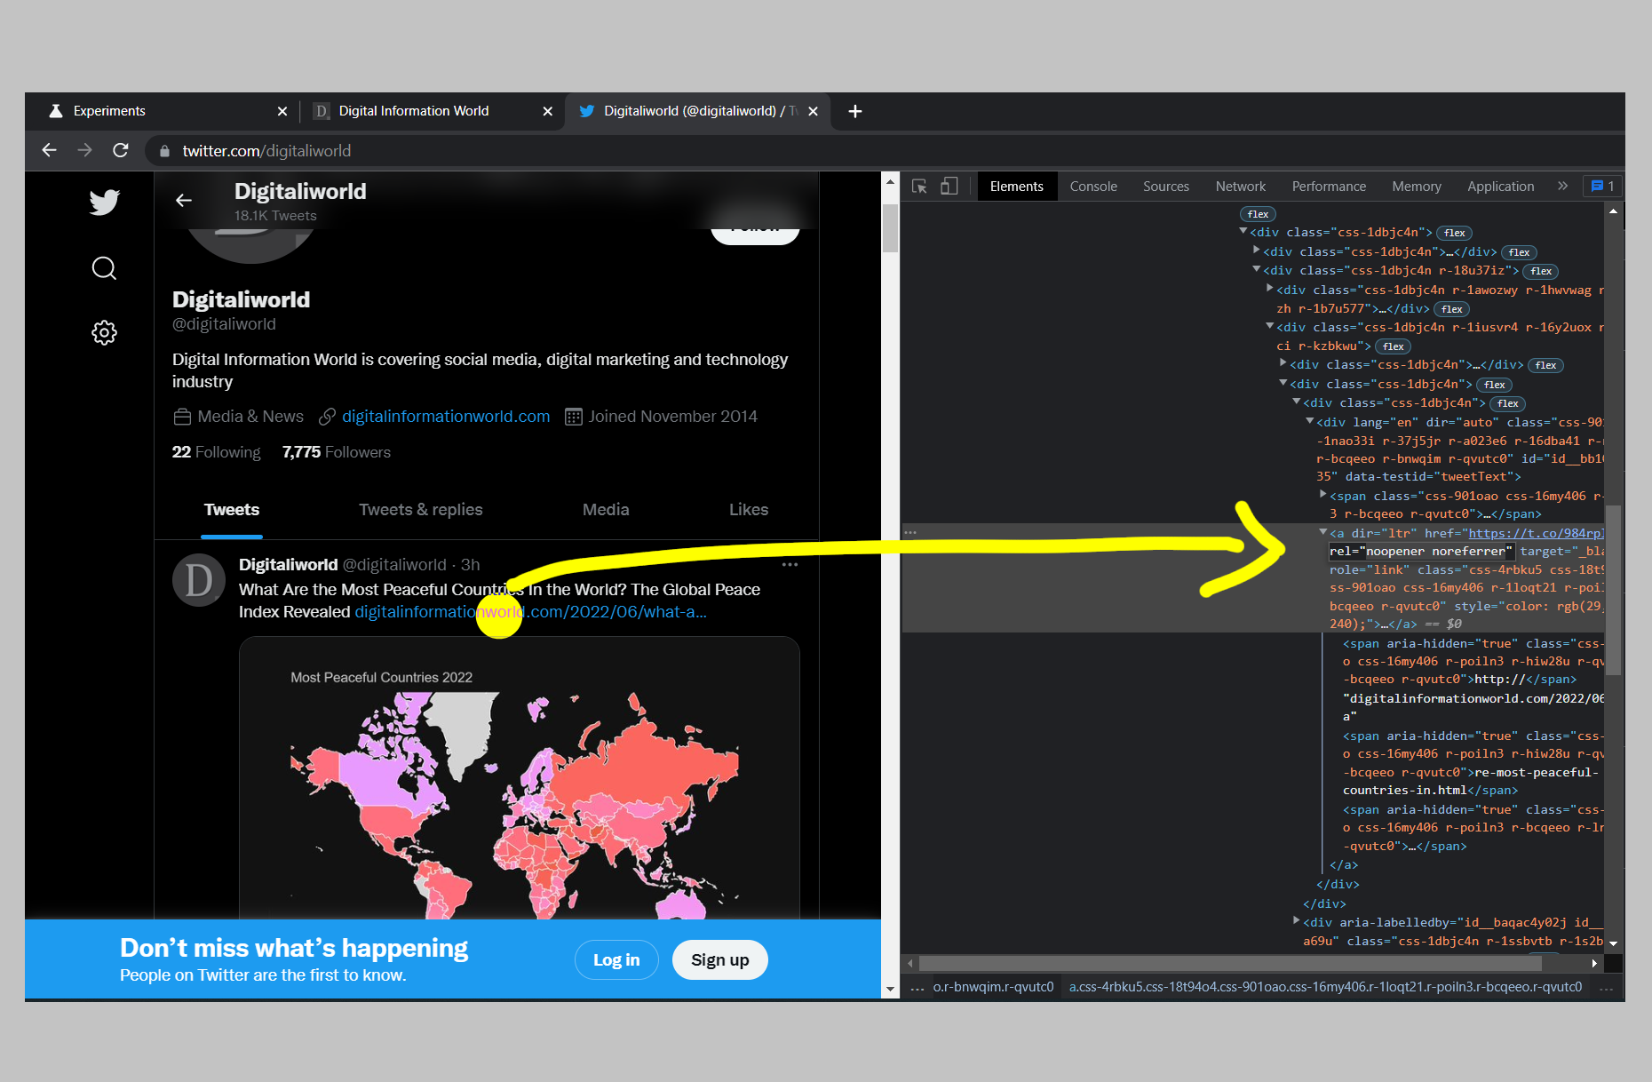Image resolution: width=1652 pixels, height=1082 pixels.
Task: Click browser forward navigation arrow
Action: (84, 150)
